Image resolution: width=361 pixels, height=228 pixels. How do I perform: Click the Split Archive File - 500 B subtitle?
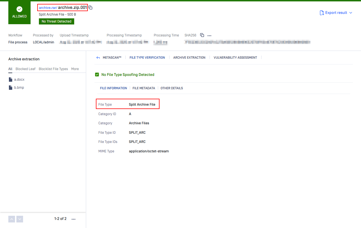pos(58,14)
